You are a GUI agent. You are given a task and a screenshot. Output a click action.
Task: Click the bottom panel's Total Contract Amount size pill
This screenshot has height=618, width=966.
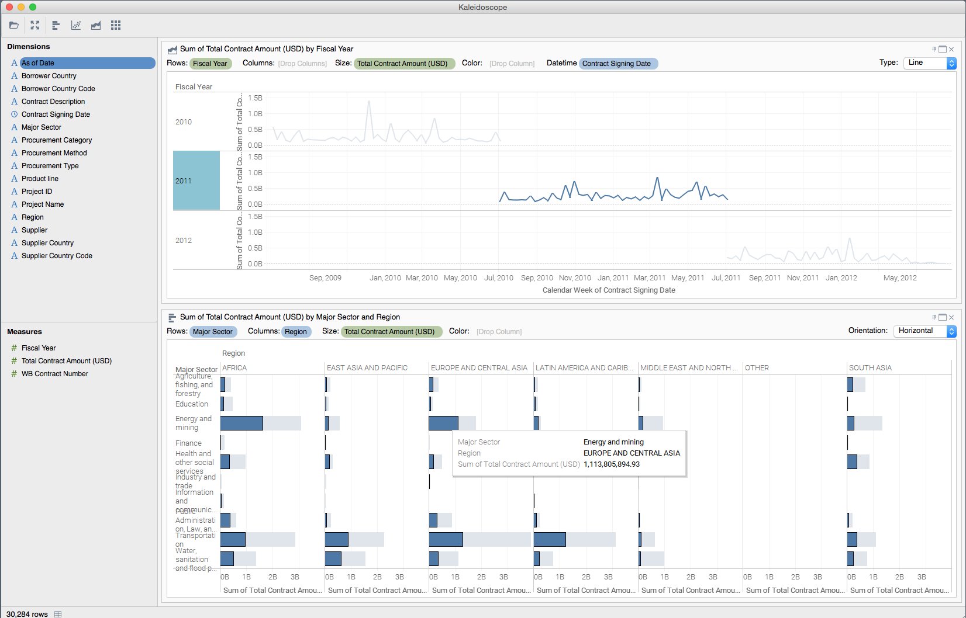pyautogui.click(x=391, y=332)
